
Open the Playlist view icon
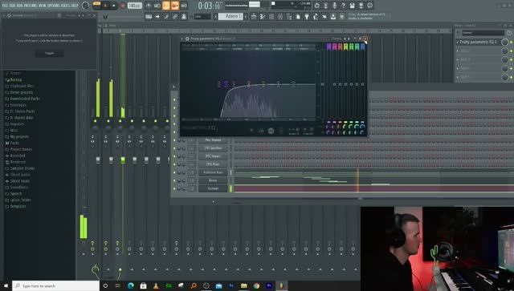(x=254, y=16)
